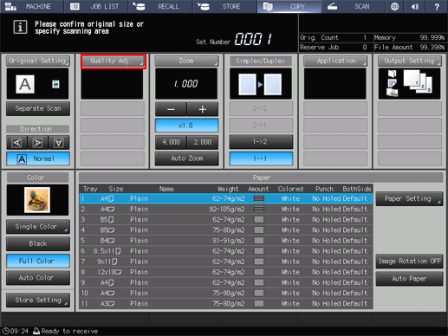Switch duplex mode to 1->2
448x336 pixels.
coord(261,142)
